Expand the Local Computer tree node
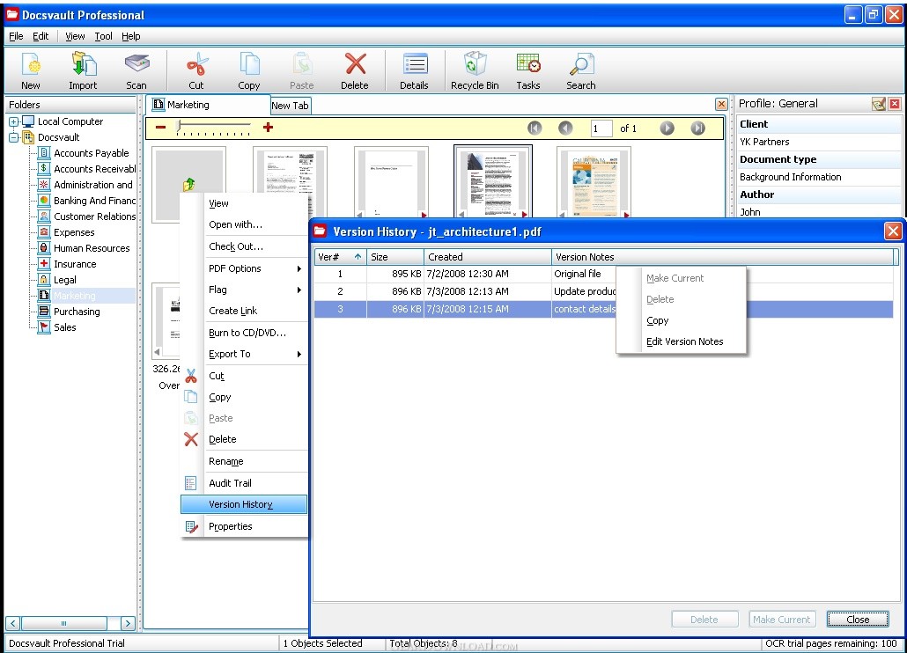The image size is (907, 653). pyautogui.click(x=13, y=122)
